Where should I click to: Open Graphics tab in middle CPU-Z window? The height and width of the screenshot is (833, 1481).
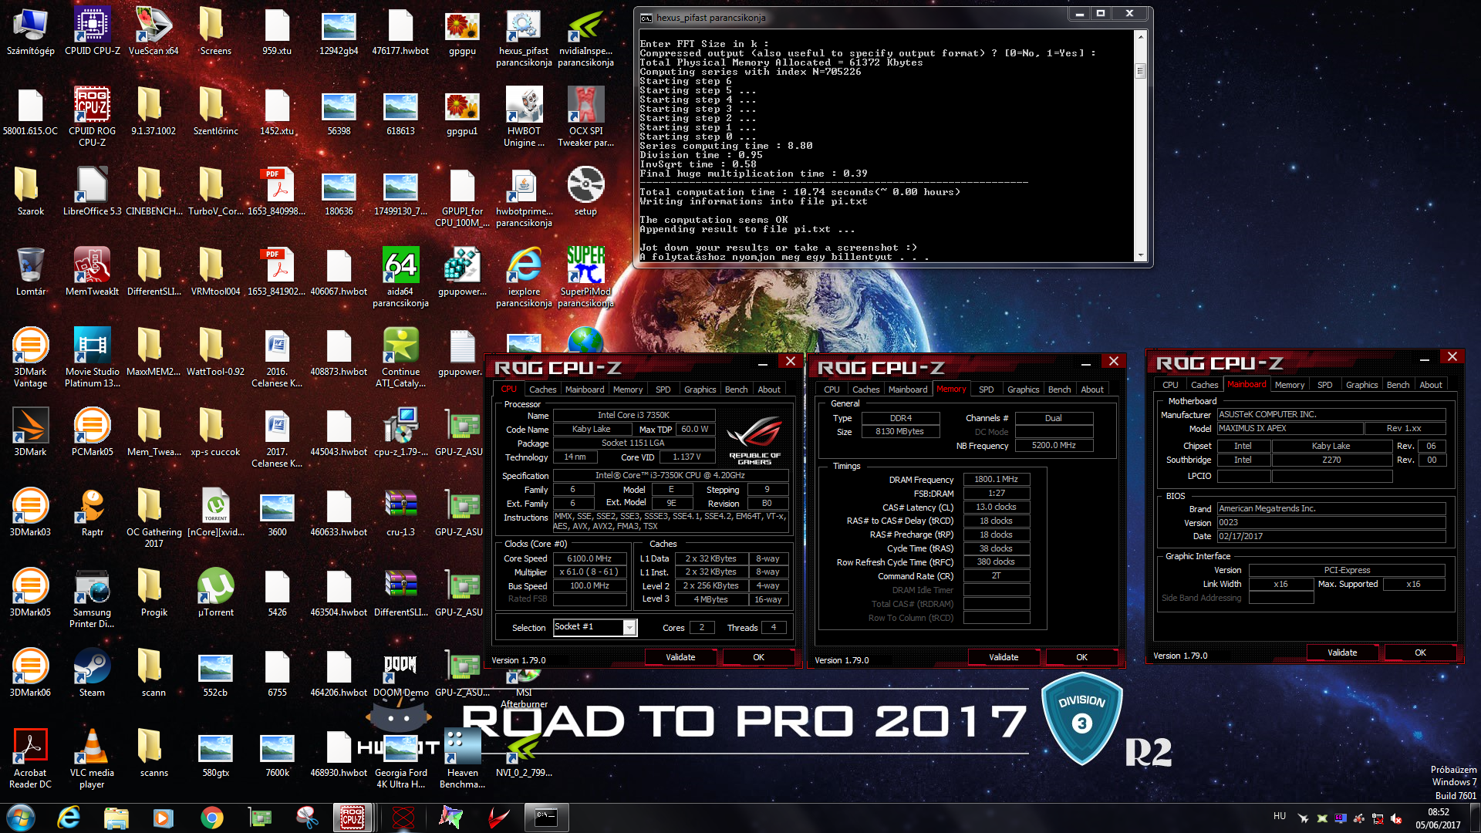pyautogui.click(x=1023, y=390)
